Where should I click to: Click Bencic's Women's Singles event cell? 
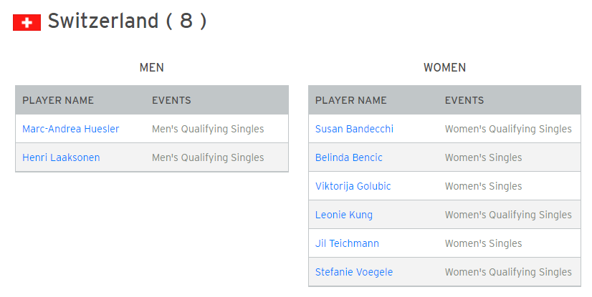pos(483,157)
